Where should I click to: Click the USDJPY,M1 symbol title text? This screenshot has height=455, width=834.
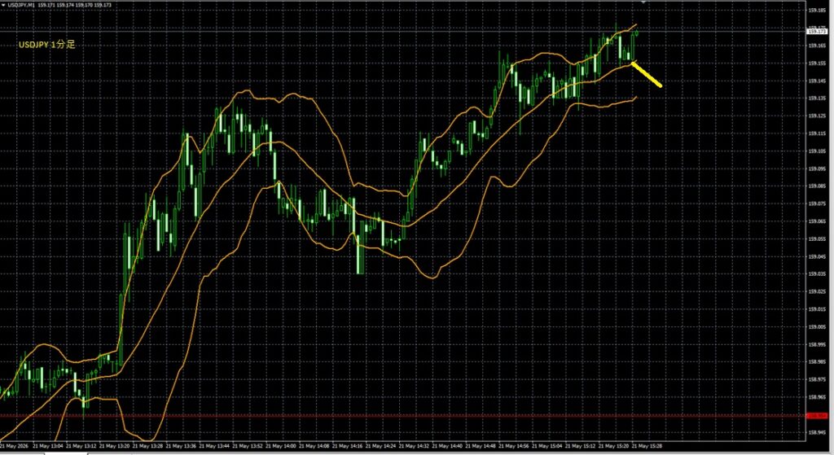point(20,5)
